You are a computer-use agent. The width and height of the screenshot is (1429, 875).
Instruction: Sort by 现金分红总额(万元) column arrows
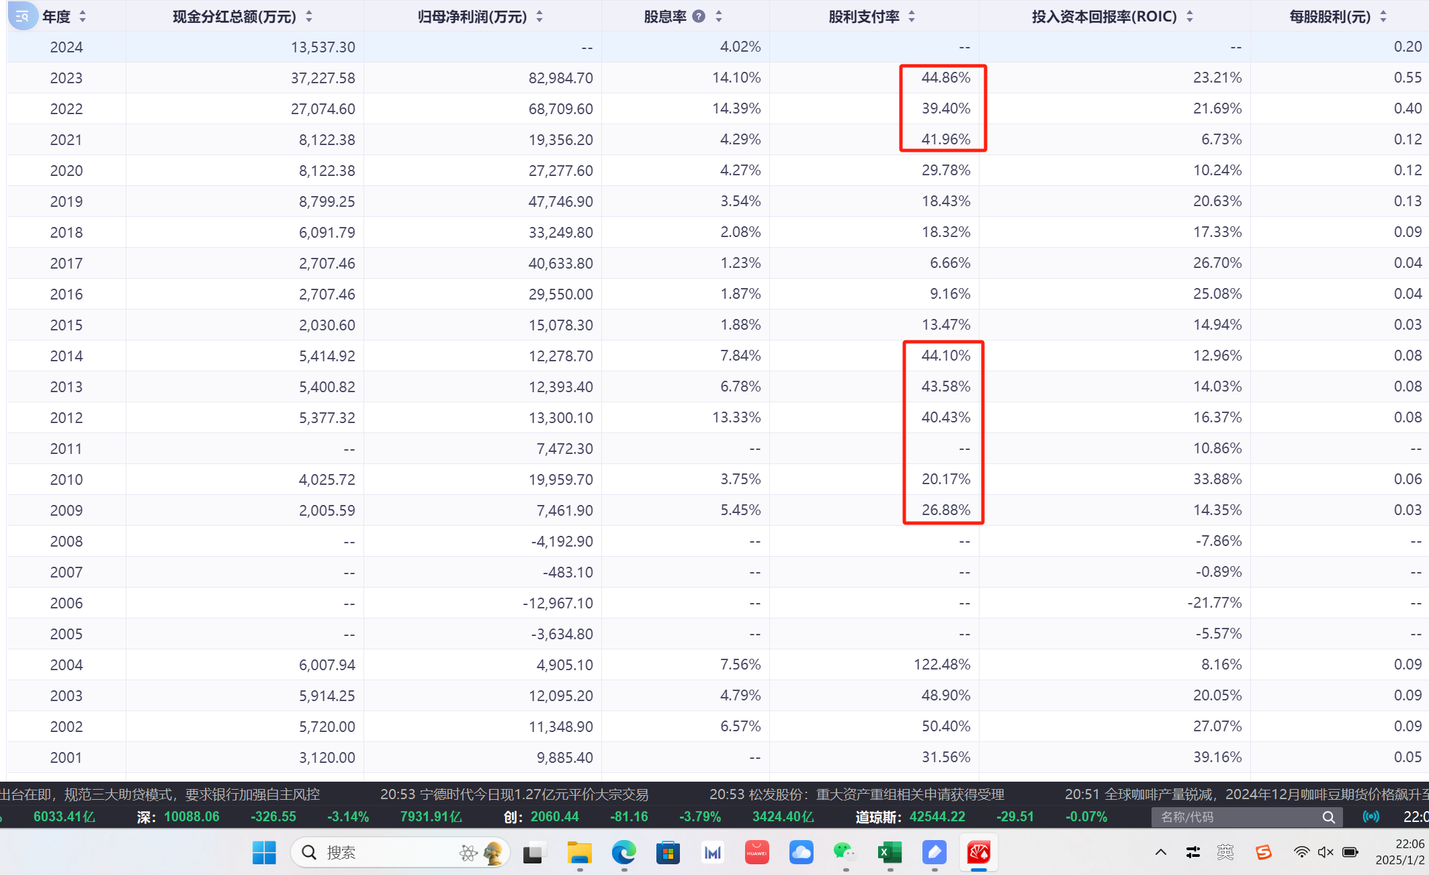tap(309, 17)
